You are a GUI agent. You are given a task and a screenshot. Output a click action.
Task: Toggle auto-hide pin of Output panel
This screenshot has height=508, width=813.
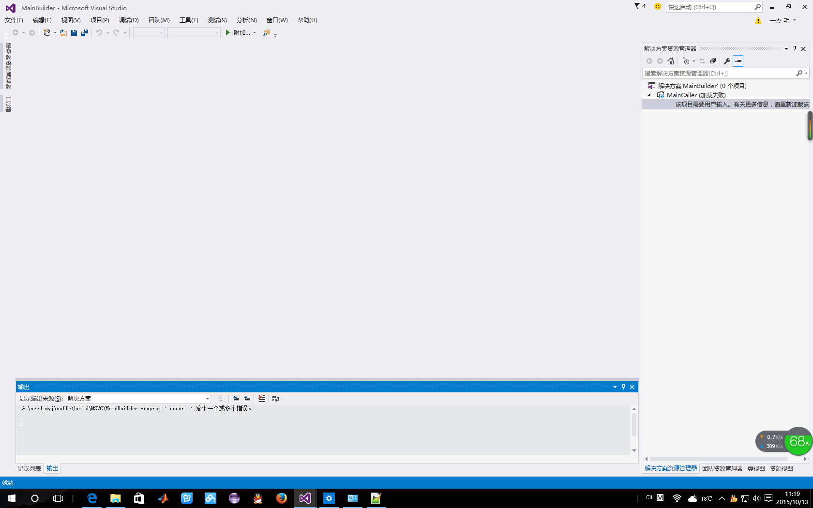coord(624,387)
